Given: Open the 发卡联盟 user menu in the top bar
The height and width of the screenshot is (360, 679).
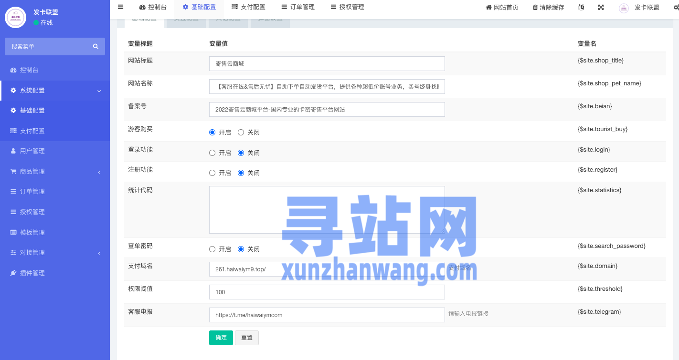Looking at the screenshot, I should point(639,7).
